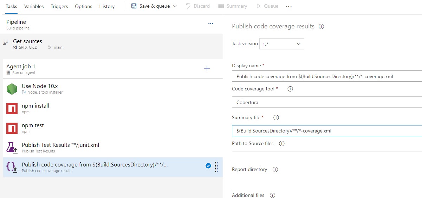The height and width of the screenshot is (198, 422).
Task: Switch to the Variables tab
Action: [x=34, y=6]
